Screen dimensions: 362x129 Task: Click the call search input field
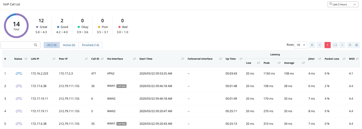(20, 45)
